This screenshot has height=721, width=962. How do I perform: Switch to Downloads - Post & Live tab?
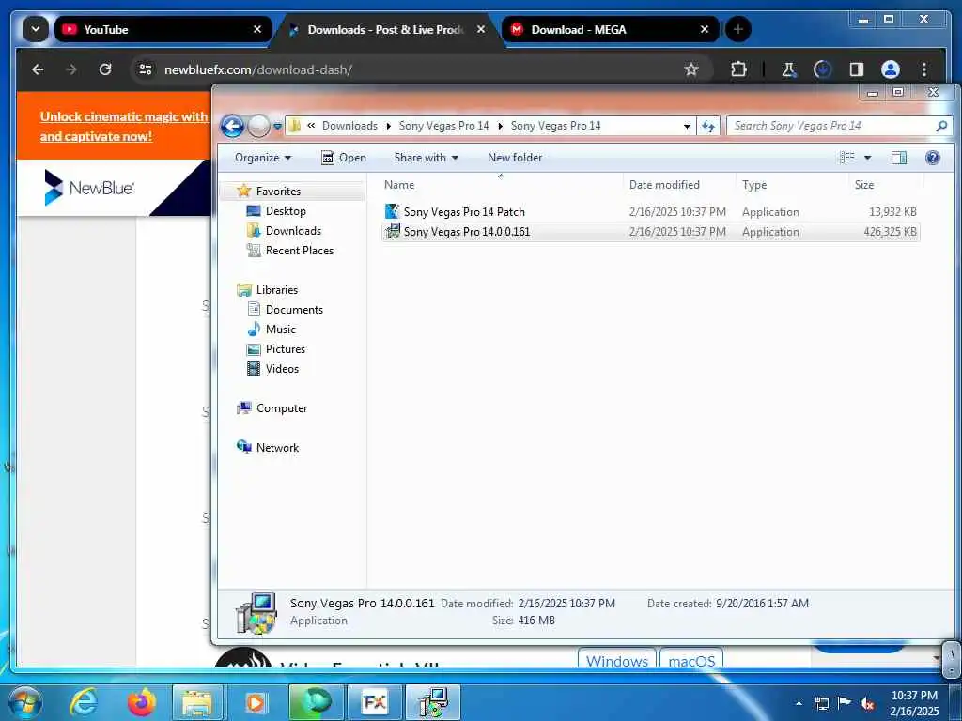point(387,29)
